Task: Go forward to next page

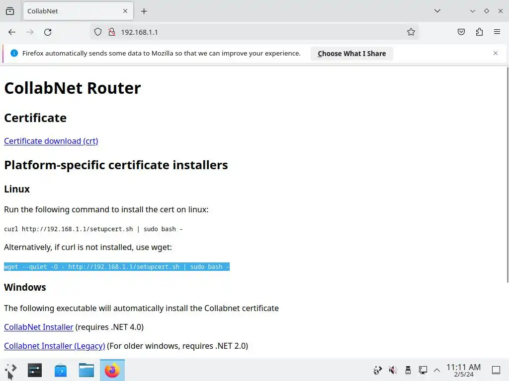Action: [30, 32]
